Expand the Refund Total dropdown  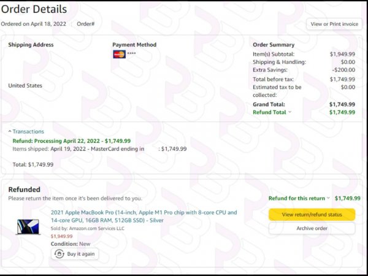272,112
